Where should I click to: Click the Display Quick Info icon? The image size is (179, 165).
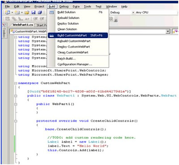tap(21, 19)
